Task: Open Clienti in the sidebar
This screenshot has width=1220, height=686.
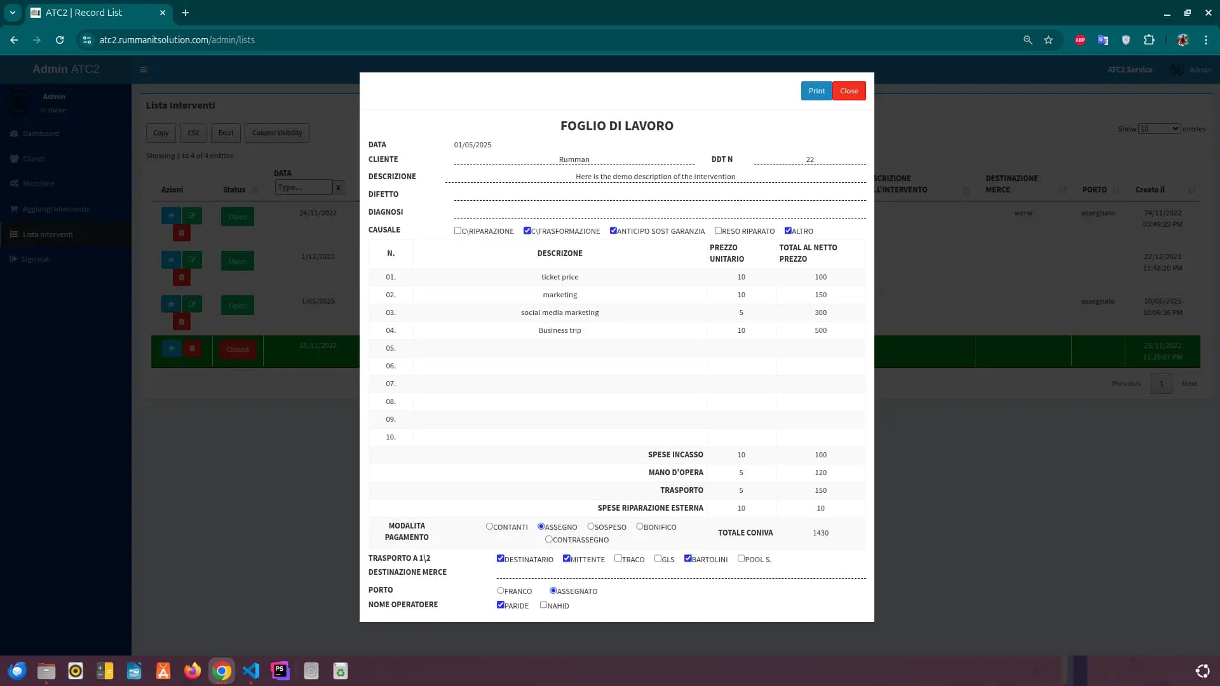Action: [33, 159]
